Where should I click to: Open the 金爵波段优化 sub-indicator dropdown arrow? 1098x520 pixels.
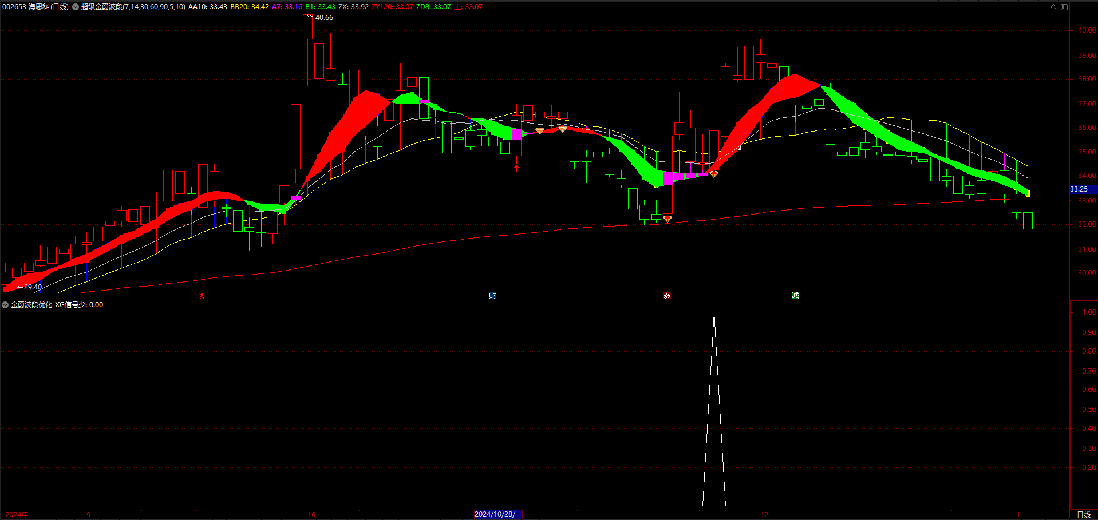(x=5, y=305)
